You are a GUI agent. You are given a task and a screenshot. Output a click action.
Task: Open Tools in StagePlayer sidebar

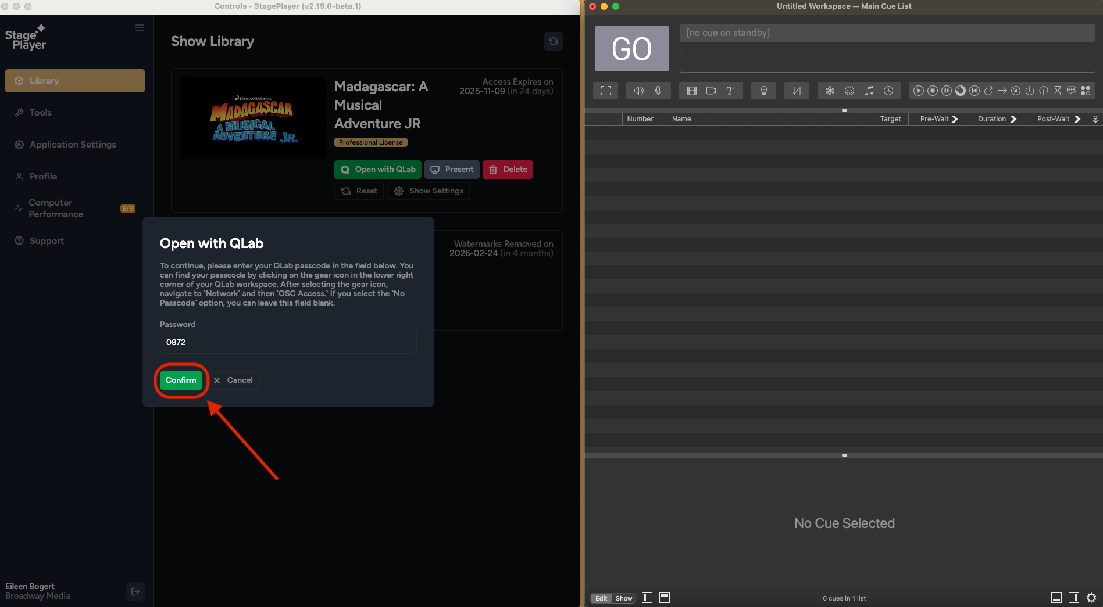[x=75, y=113]
